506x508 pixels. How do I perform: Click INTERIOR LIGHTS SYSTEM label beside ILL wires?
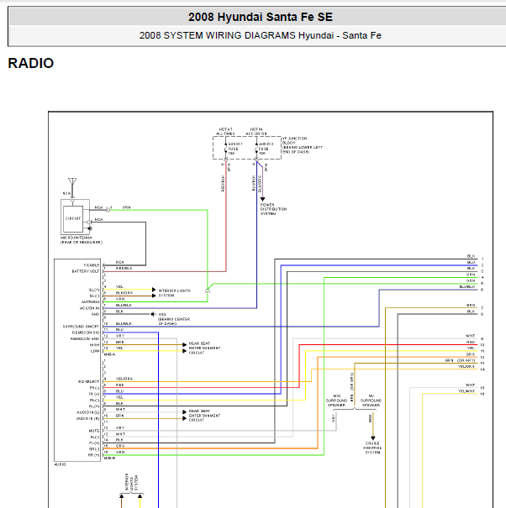click(175, 293)
